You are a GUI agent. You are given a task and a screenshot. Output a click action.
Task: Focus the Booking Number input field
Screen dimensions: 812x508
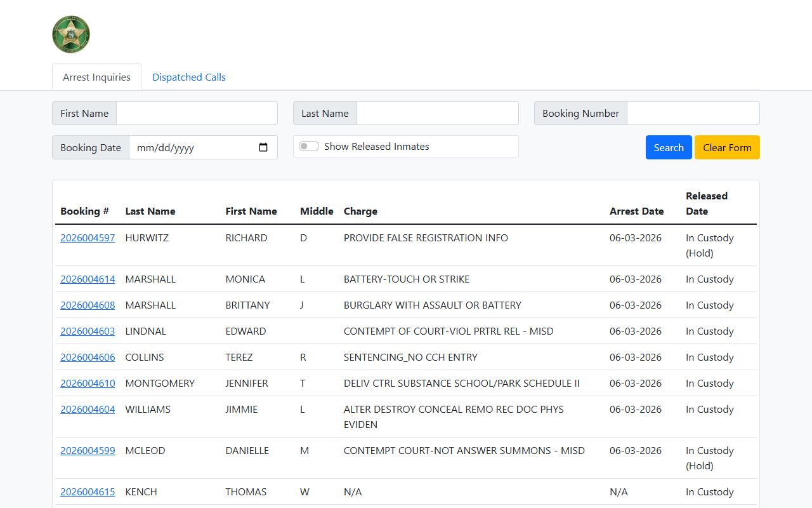click(x=693, y=113)
